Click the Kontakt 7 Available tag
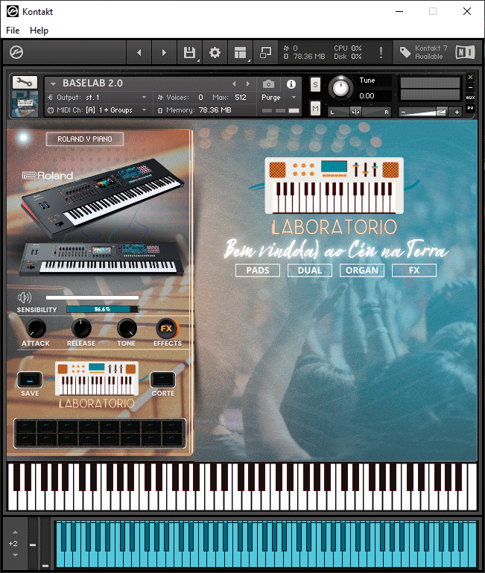This screenshot has width=485, height=573. tap(423, 53)
